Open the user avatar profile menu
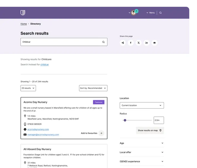 tap(133, 13)
